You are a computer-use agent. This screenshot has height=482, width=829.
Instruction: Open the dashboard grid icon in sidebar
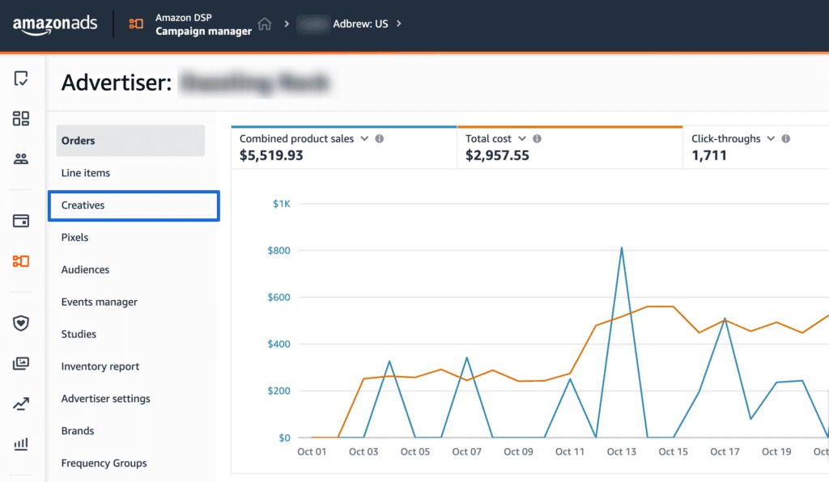[21, 119]
